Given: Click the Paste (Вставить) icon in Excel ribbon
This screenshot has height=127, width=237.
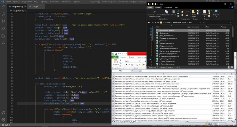Looking at the screenshot, I should 116,61.
